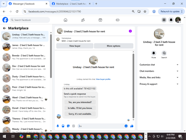Open the purple conversation information icon
This screenshot has width=186, height=140.
coord(130,31)
